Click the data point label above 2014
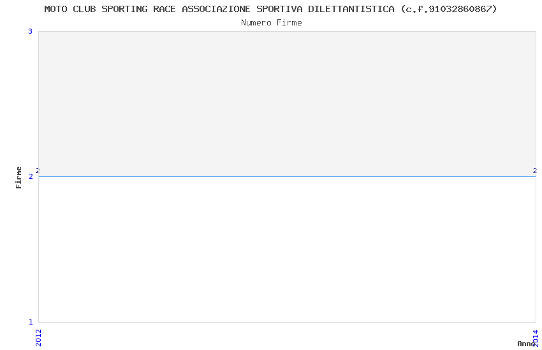Screen dimensions: 542x350 point(535,171)
